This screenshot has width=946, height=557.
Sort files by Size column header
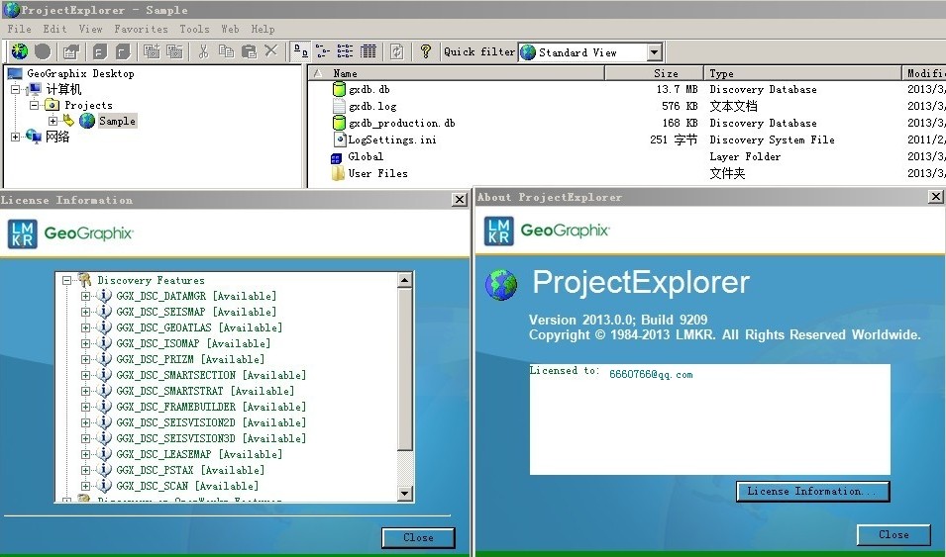pos(655,73)
